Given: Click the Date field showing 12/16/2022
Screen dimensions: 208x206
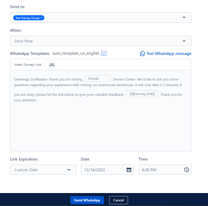Looking at the screenshot, I should tap(105, 170).
